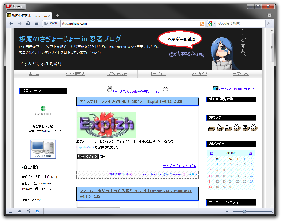This screenshot has width=281, height=221.
Task: Click the search magnifier icon
Action: (269, 23)
